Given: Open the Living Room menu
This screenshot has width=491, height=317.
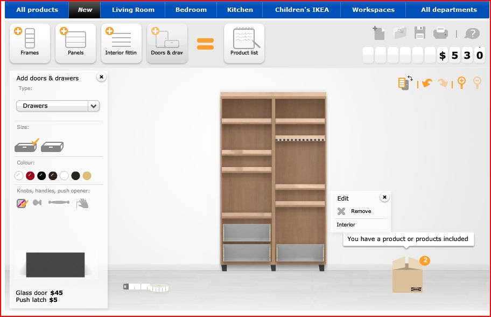Looking at the screenshot, I should click(133, 10).
